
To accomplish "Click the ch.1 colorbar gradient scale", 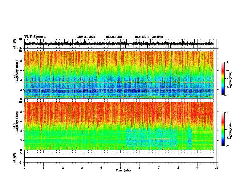I will 223,79.
